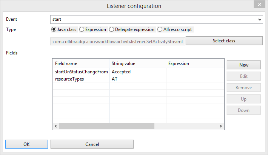The image size is (268, 155).
Task: Select the Delegate expression radio button
Action: point(111,29)
